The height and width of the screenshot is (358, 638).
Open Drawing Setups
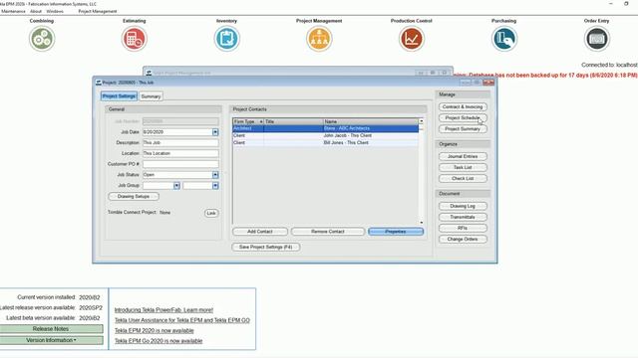point(134,197)
